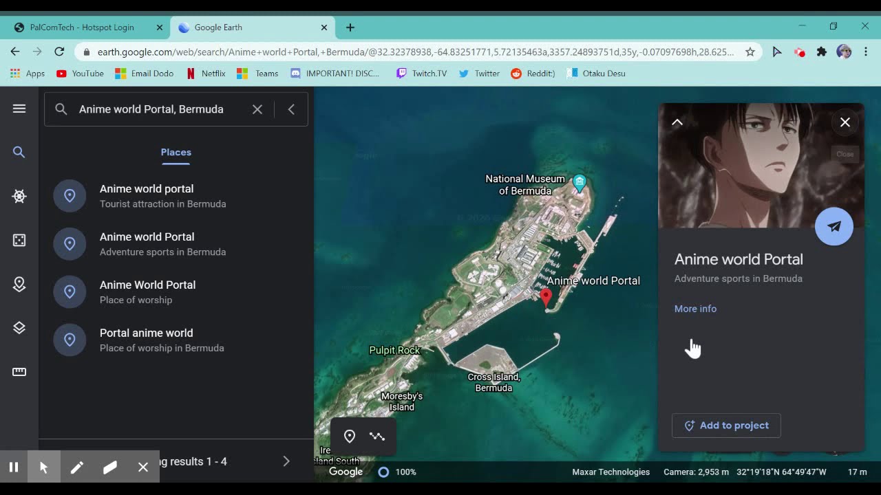Click the Search icon in left sidebar

[19, 153]
